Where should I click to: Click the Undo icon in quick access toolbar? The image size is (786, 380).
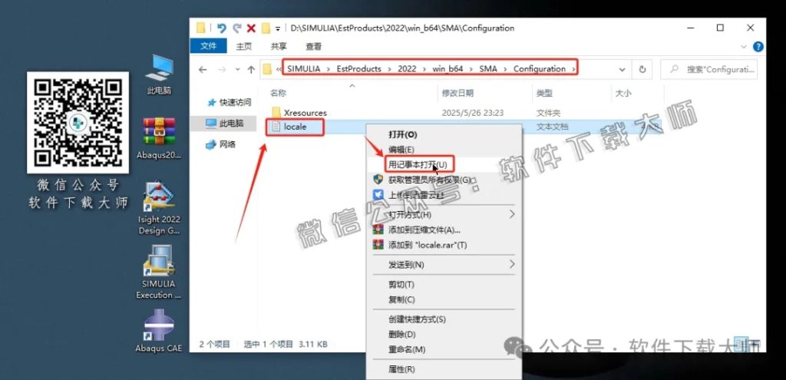[x=222, y=28]
